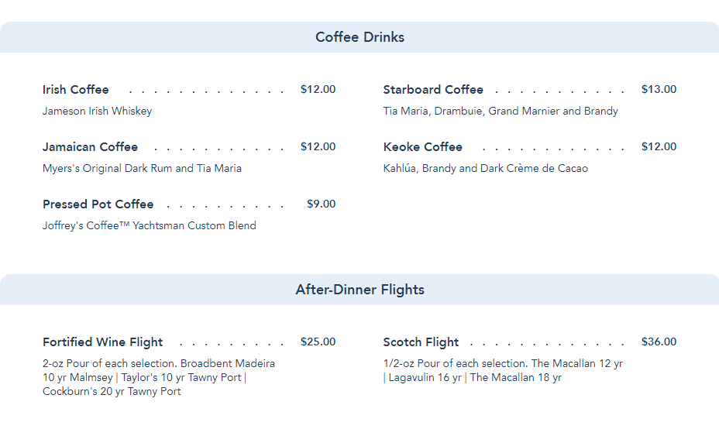Screen dimensions: 719x436
Task: Click the $36.00 Scotch Flight price
Action: point(659,342)
